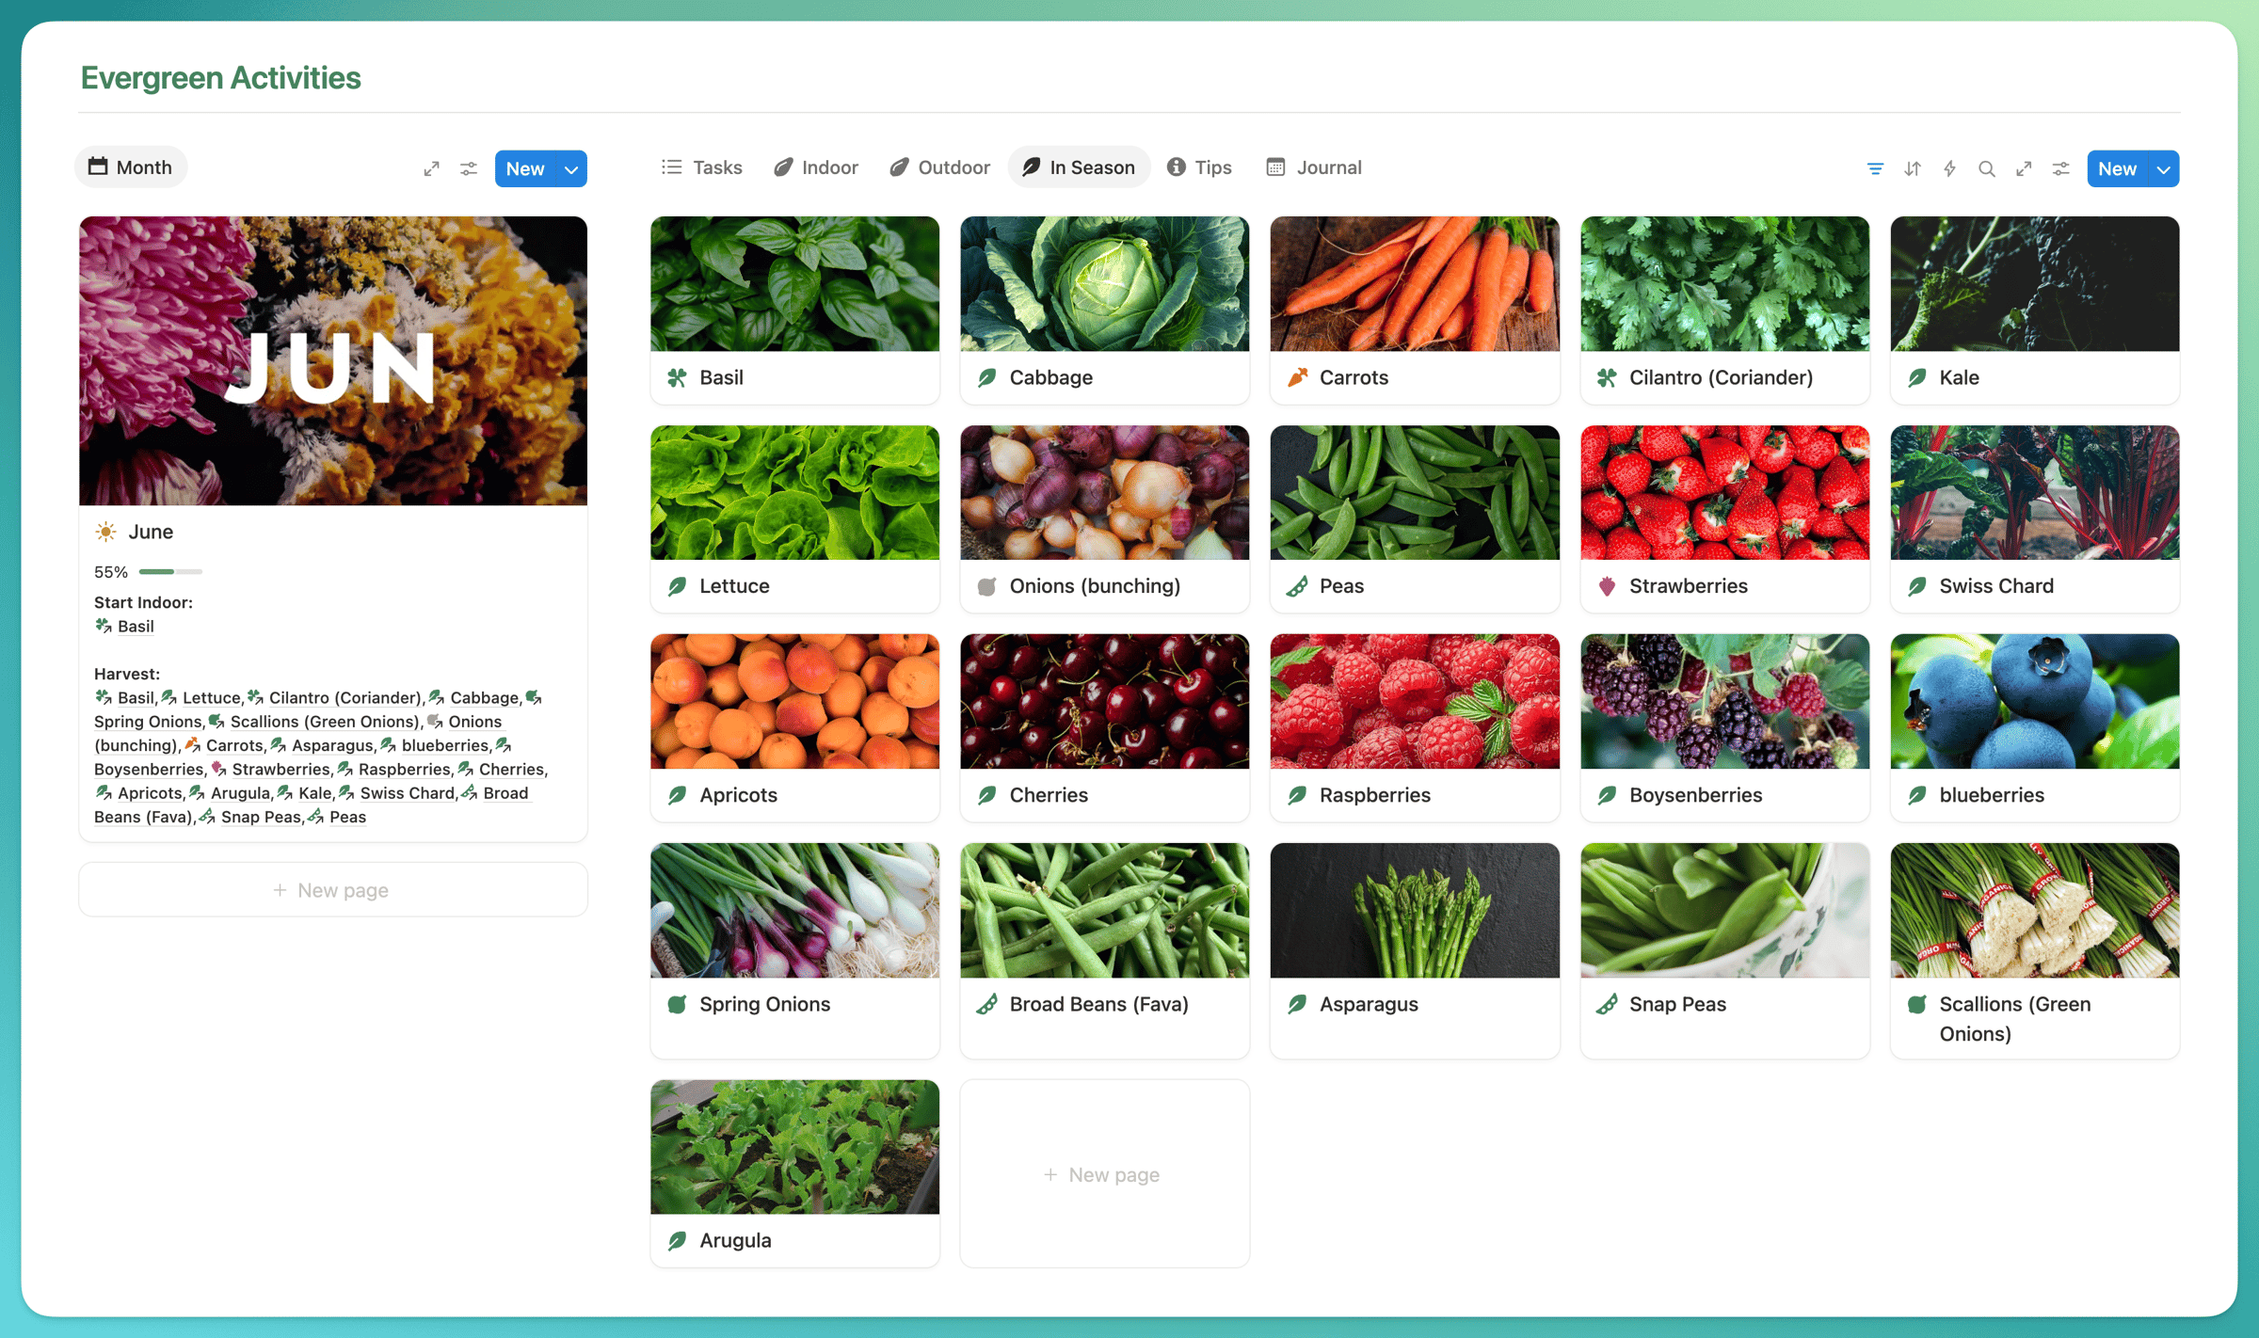Expand the Month view to full page
The height and width of the screenshot is (1338, 2259).
pos(431,168)
